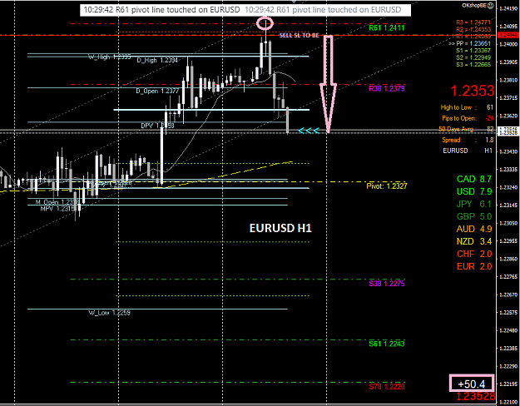Click the CHF 2.0 currency strength entry
This screenshot has height=406, width=520.
pyautogui.click(x=474, y=254)
